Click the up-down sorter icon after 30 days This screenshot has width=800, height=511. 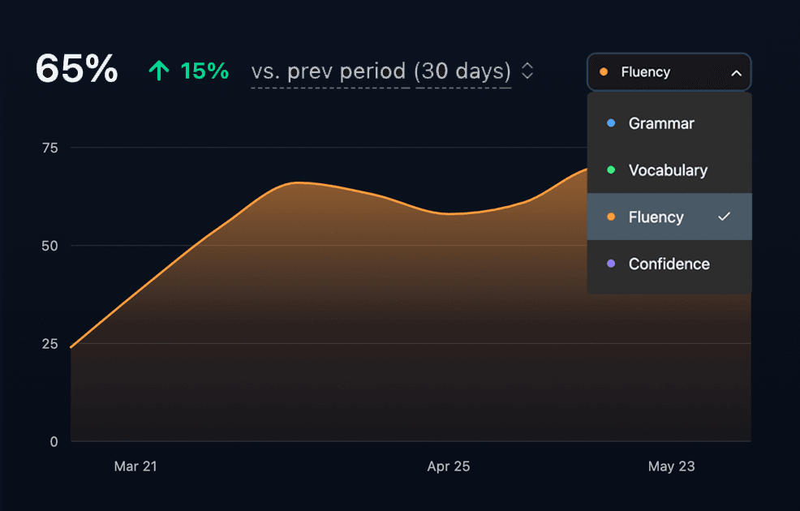[x=526, y=71]
